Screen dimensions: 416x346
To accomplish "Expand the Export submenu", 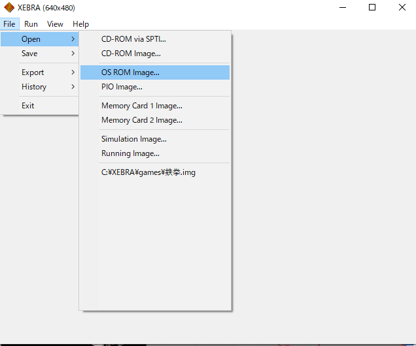I will (x=39, y=72).
